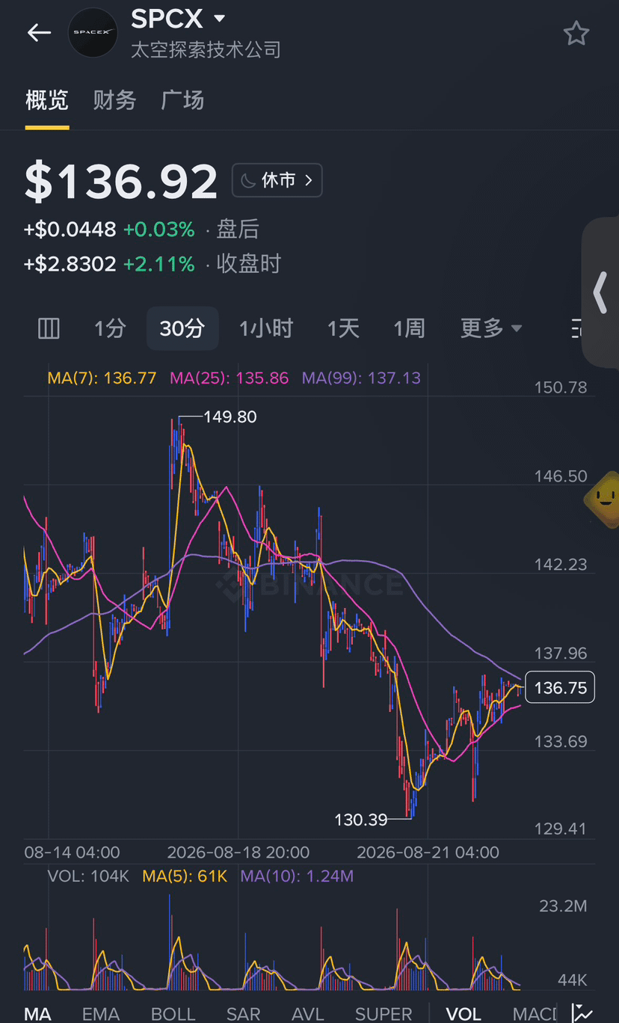Image resolution: width=619 pixels, height=1023 pixels.
Task: Tap the 130.39 low price marker
Action: pos(361,820)
